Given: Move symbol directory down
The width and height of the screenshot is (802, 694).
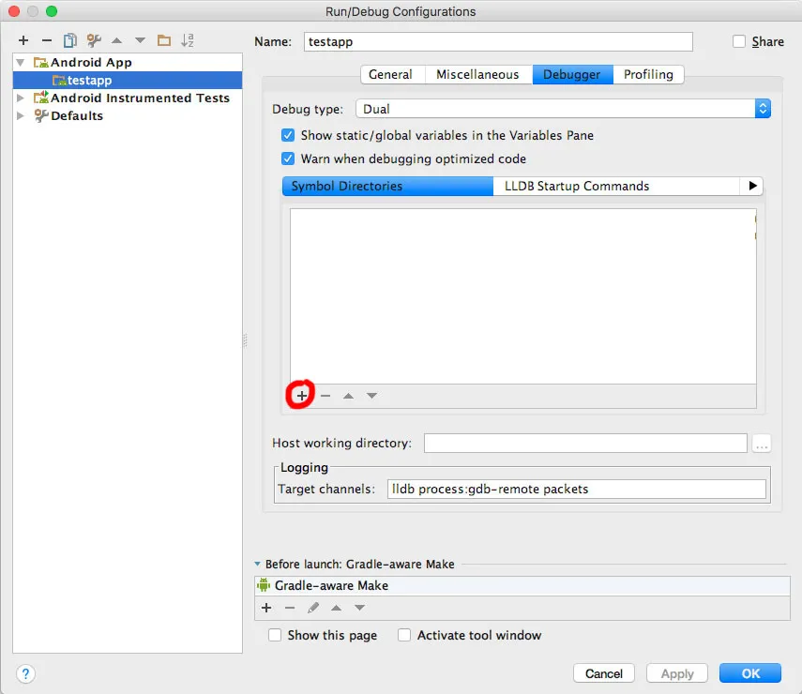Looking at the screenshot, I should (371, 396).
